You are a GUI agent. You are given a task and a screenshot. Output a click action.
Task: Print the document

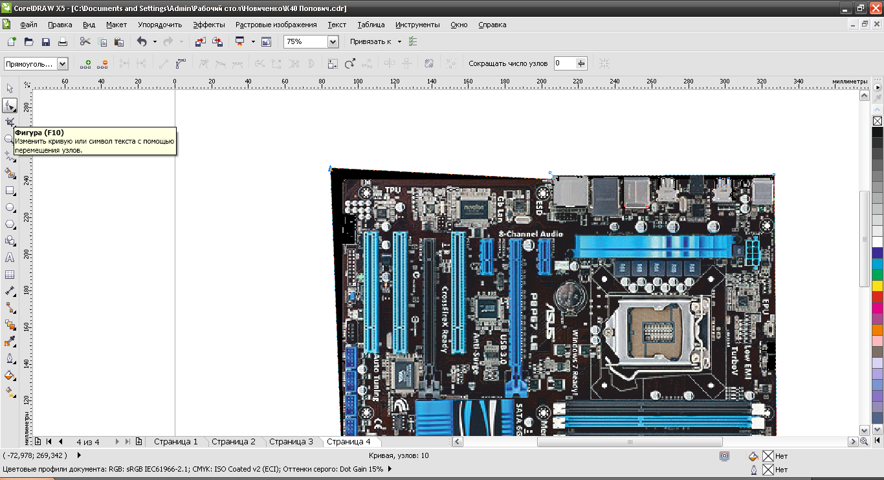63,41
